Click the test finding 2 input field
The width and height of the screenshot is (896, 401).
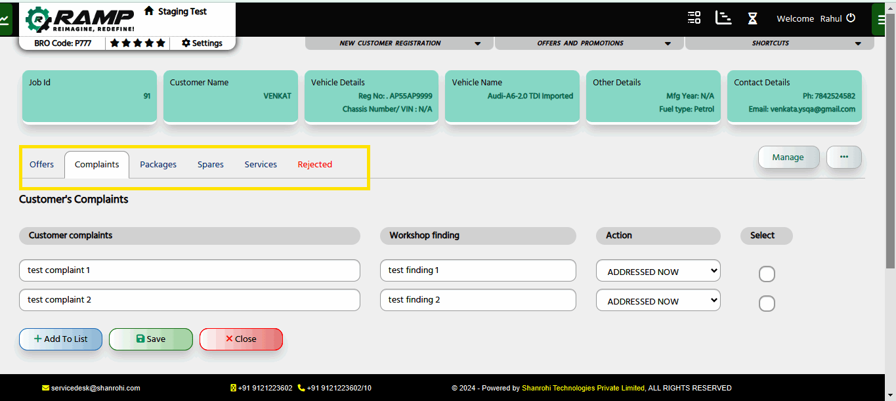(x=478, y=300)
